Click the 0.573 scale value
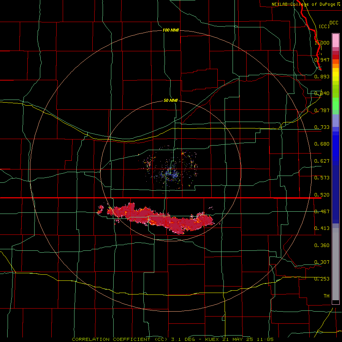Image resolution: width=342 pixels, height=342 pixels. [322, 178]
